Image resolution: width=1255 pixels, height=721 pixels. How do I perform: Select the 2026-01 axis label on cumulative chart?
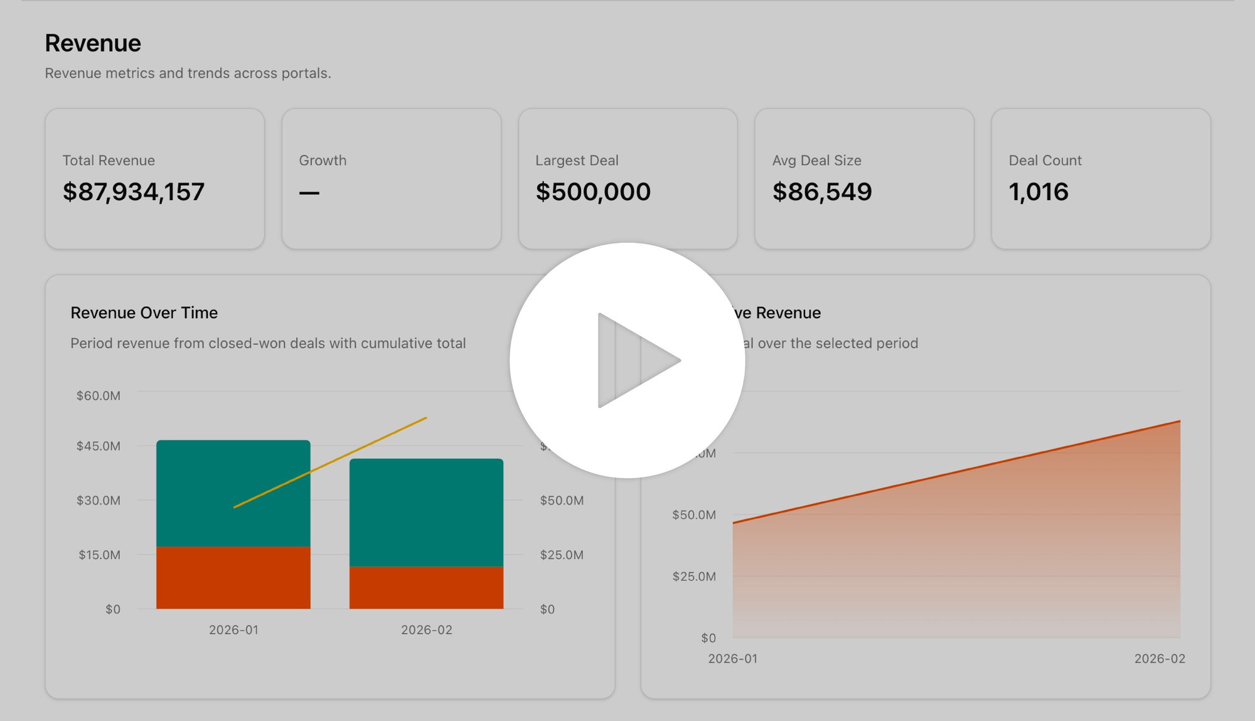pos(732,659)
